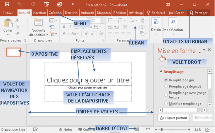Switch to the Insertion tab

(39, 13)
